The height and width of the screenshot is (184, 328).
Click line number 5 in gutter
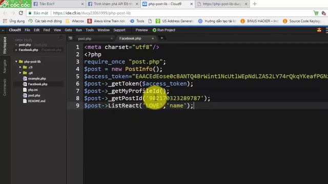pos(77,76)
